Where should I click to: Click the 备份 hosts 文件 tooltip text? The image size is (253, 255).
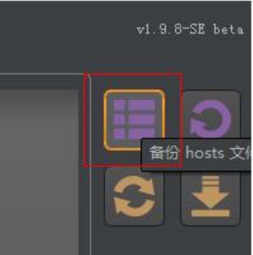[x=201, y=153]
